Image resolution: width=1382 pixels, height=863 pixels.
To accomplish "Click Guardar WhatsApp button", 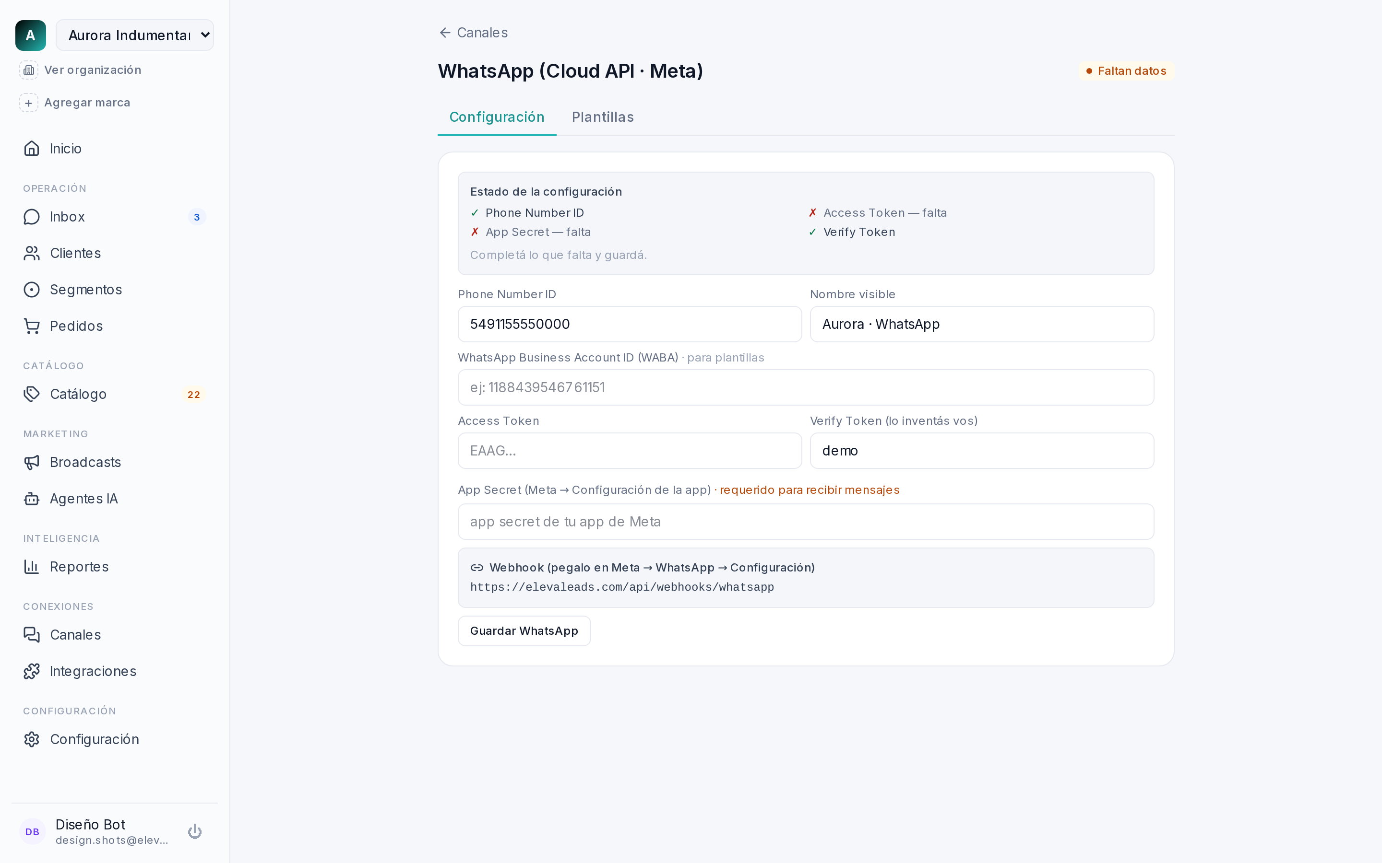I will (524, 630).
